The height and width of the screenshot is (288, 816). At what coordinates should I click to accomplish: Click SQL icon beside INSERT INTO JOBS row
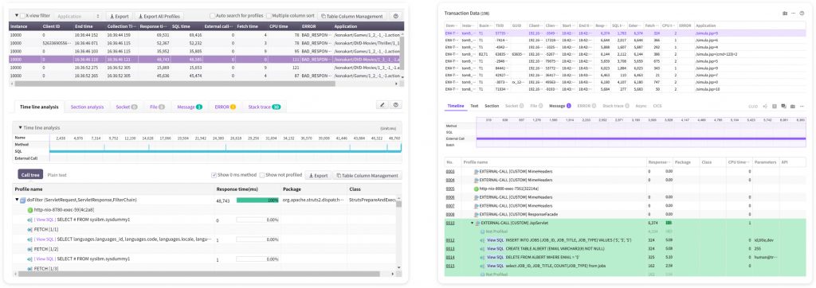tap(482, 240)
